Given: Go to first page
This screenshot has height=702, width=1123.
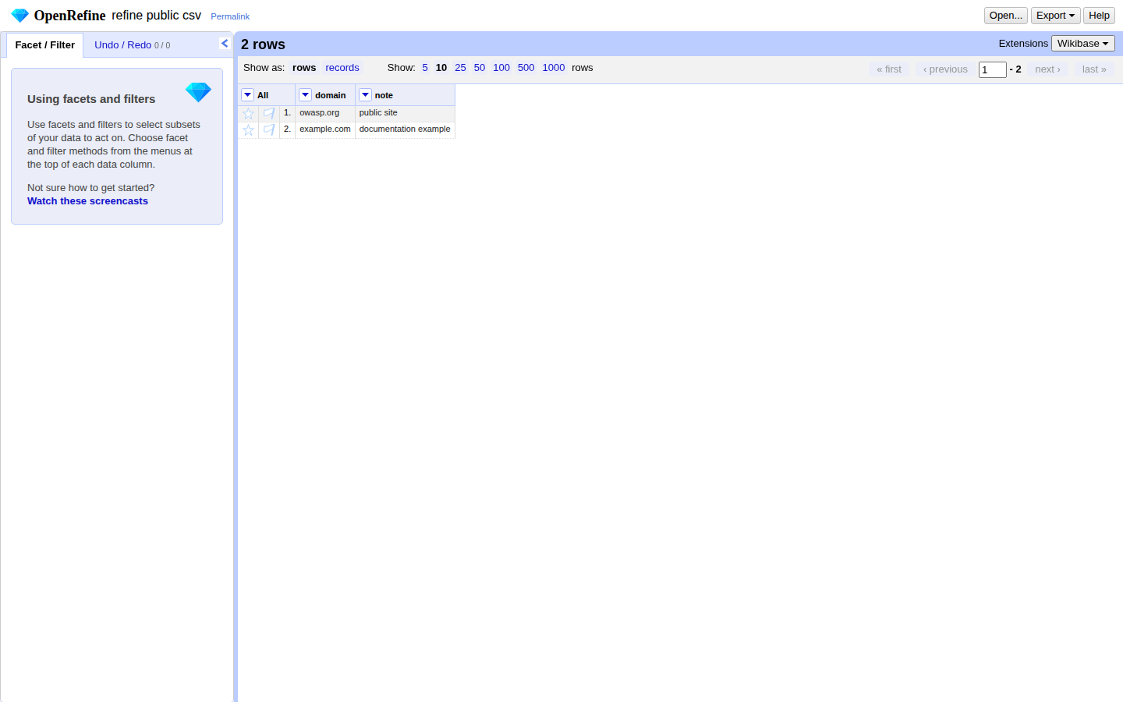Looking at the screenshot, I should pyautogui.click(x=889, y=69).
